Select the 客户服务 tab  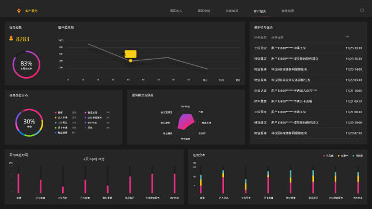pyautogui.click(x=260, y=11)
